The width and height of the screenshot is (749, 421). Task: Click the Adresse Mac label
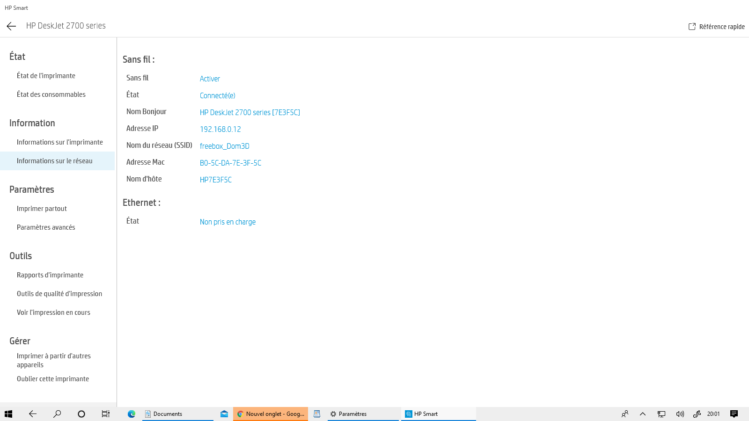146,162
